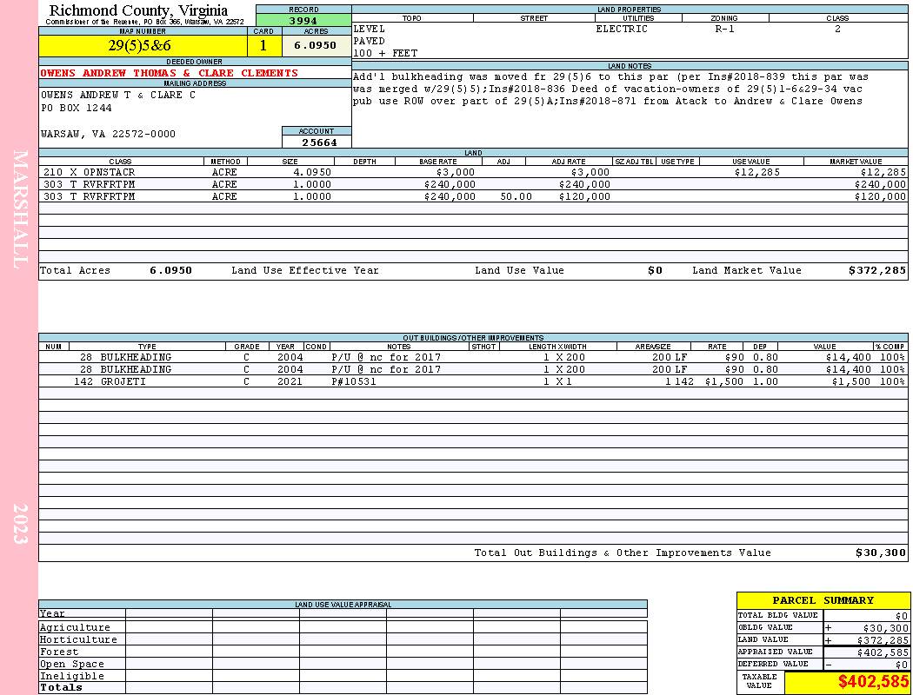The width and height of the screenshot is (913, 695).
Task: Select the Richmond County, Virginia title
Action: (x=138, y=10)
